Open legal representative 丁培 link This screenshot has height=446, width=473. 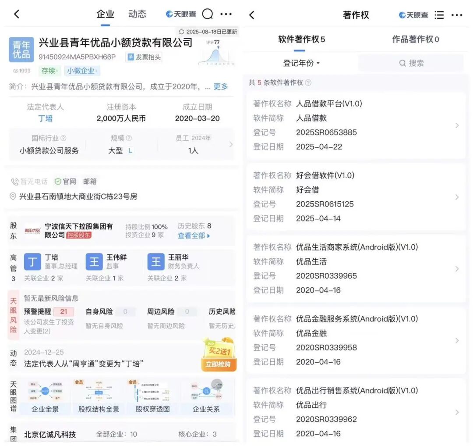45,118
